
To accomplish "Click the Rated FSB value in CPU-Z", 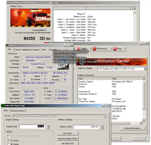I will click(29, 102).
